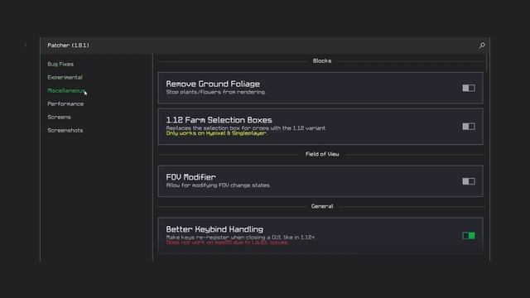
Task: Turn on FOV Modifier switch
Action: click(x=469, y=181)
